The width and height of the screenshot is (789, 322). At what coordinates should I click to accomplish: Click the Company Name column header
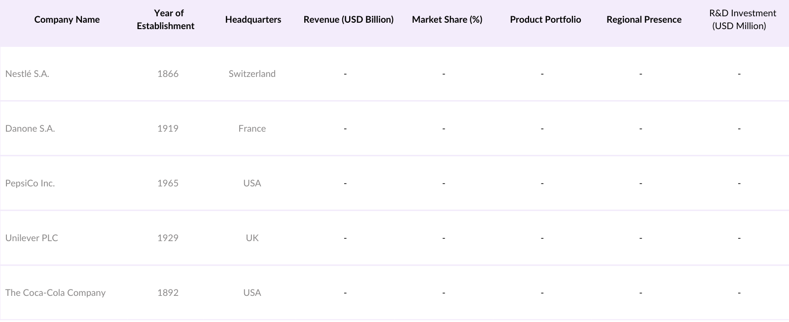[67, 20]
